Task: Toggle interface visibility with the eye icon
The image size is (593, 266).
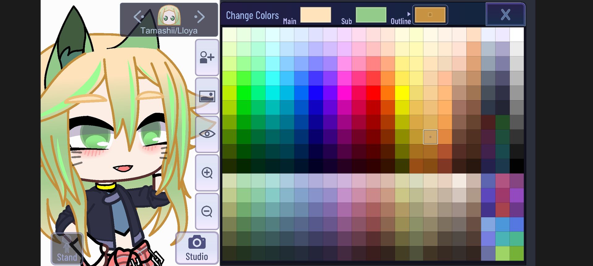Action: pyautogui.click(x=207, y=134)
